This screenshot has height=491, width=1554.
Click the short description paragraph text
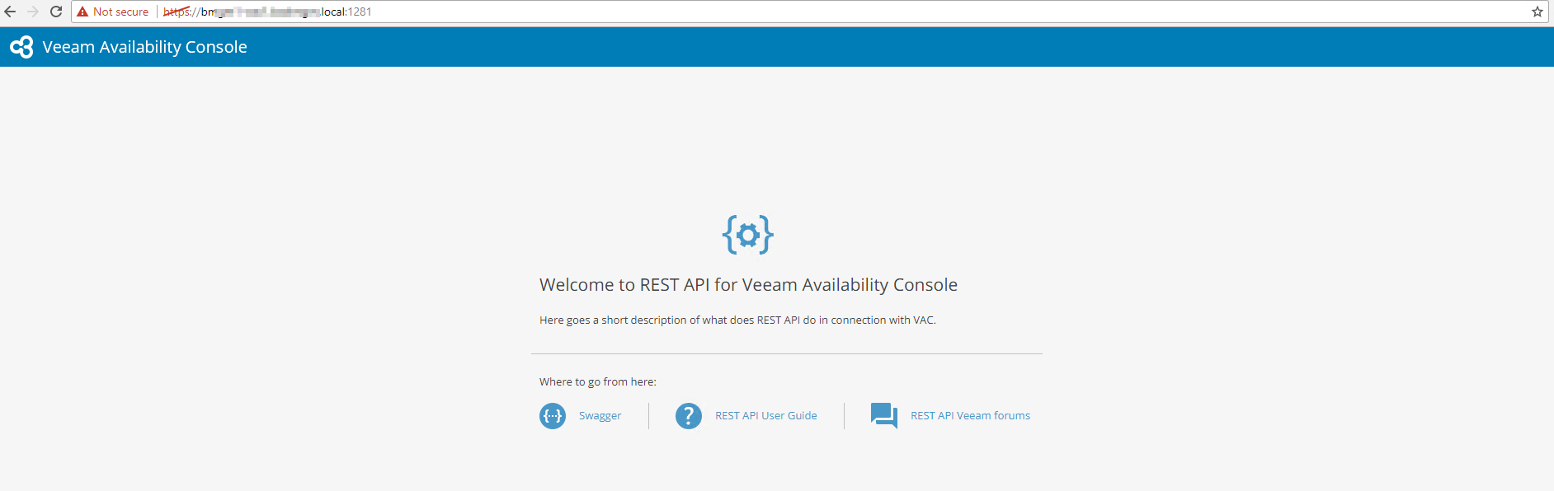[x=737, y=320]
